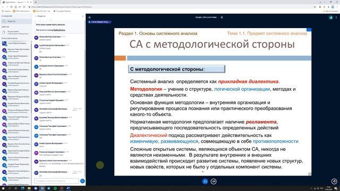Raise hand using bottom-right circular button

[x=334, y=181]
